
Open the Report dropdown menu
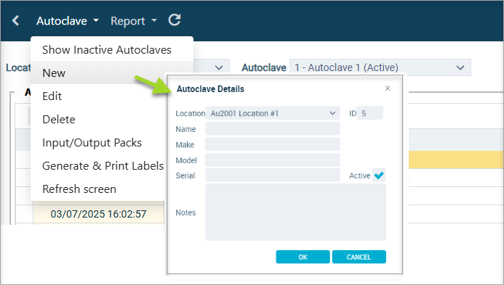[134, 21]
